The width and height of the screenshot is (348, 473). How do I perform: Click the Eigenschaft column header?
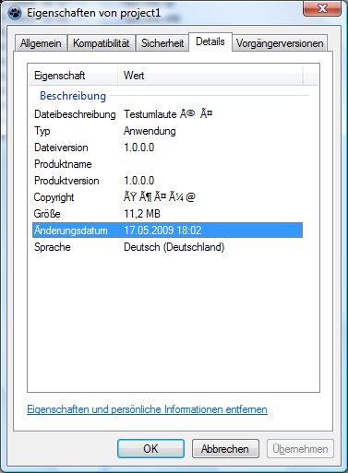[73, 76]
